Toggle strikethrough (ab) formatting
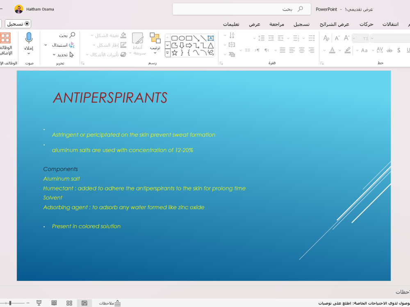 [x=389, y=50]
